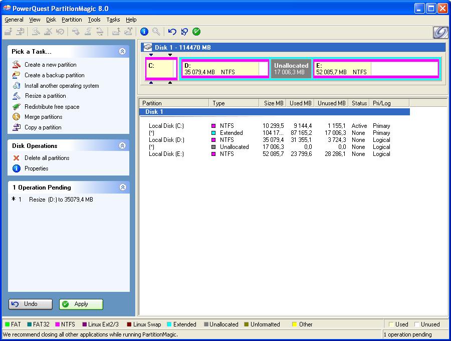
Task: Click the FAT32 legend color swatch
Action: click(x=30, y=324)
